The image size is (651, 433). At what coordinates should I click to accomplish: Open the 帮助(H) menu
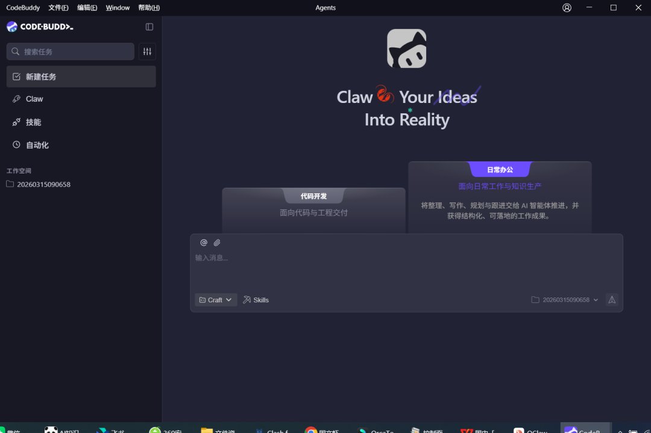149,7
